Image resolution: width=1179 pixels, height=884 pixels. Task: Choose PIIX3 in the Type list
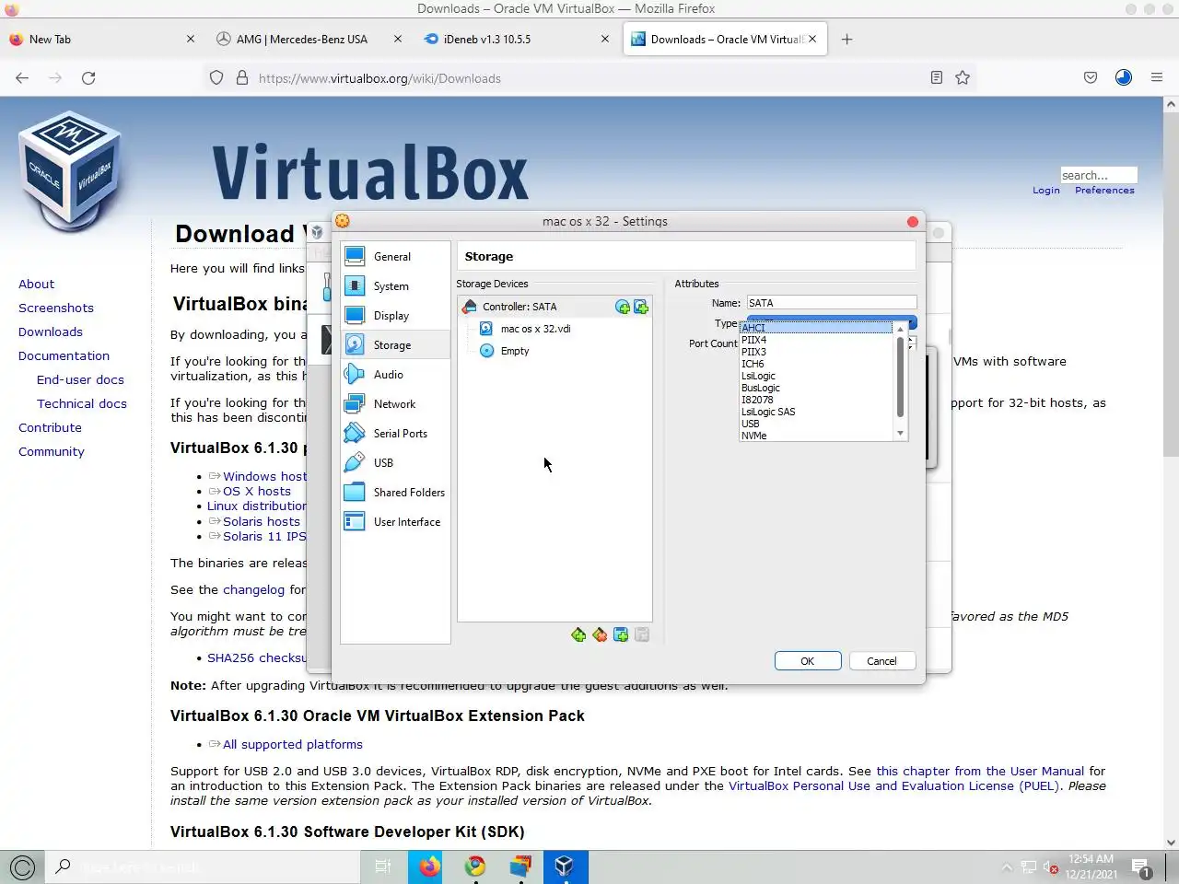(817, 352)
